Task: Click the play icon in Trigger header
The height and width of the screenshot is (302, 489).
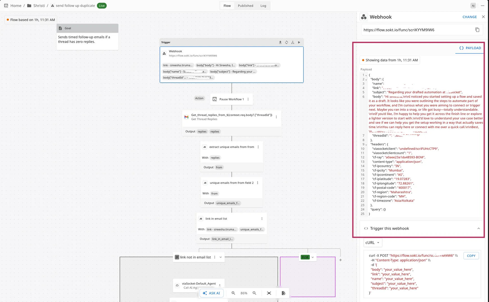Action: click(x=299, y=43)
